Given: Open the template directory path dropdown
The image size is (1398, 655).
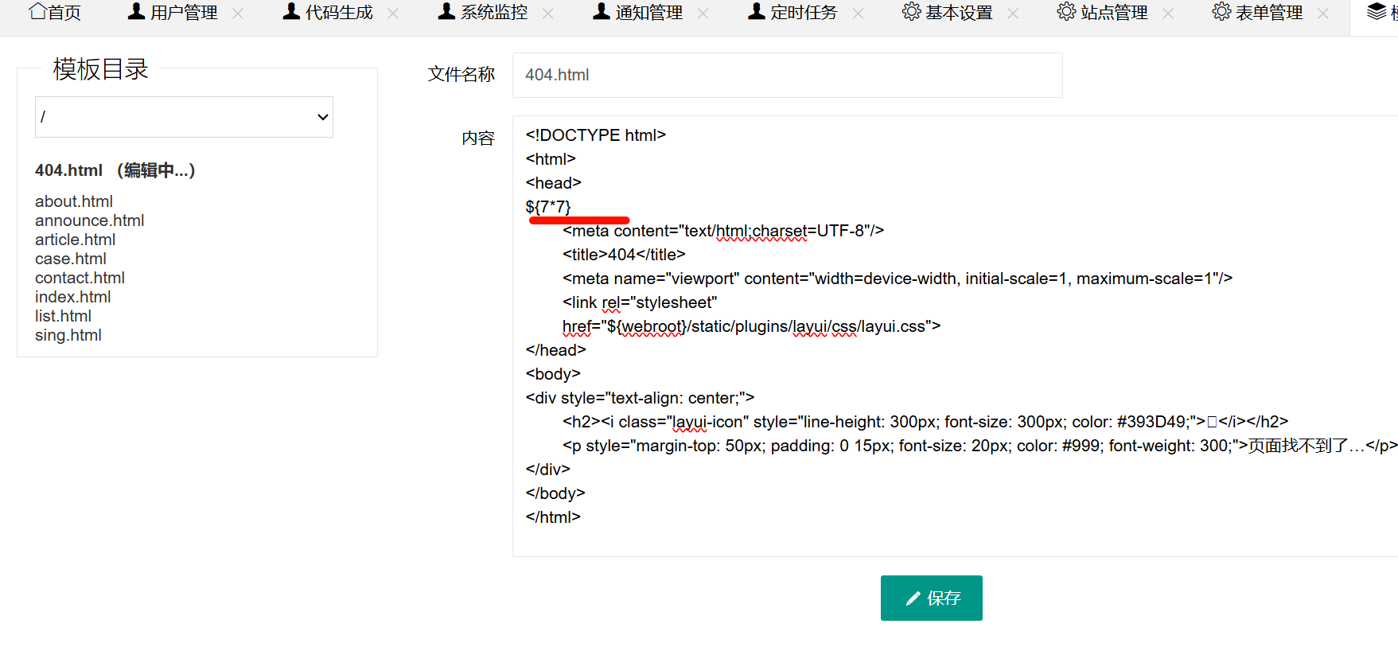Looking at the screenshot, I should pos(184,117).
